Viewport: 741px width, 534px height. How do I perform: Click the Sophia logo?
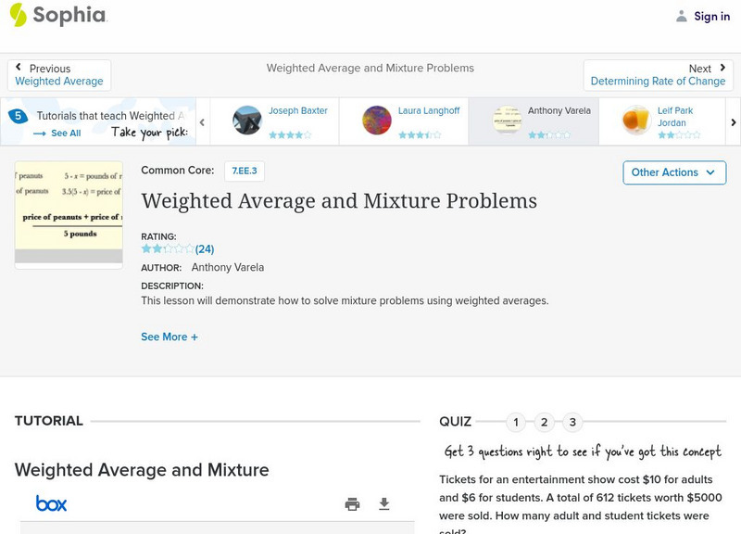pos(57,16)
